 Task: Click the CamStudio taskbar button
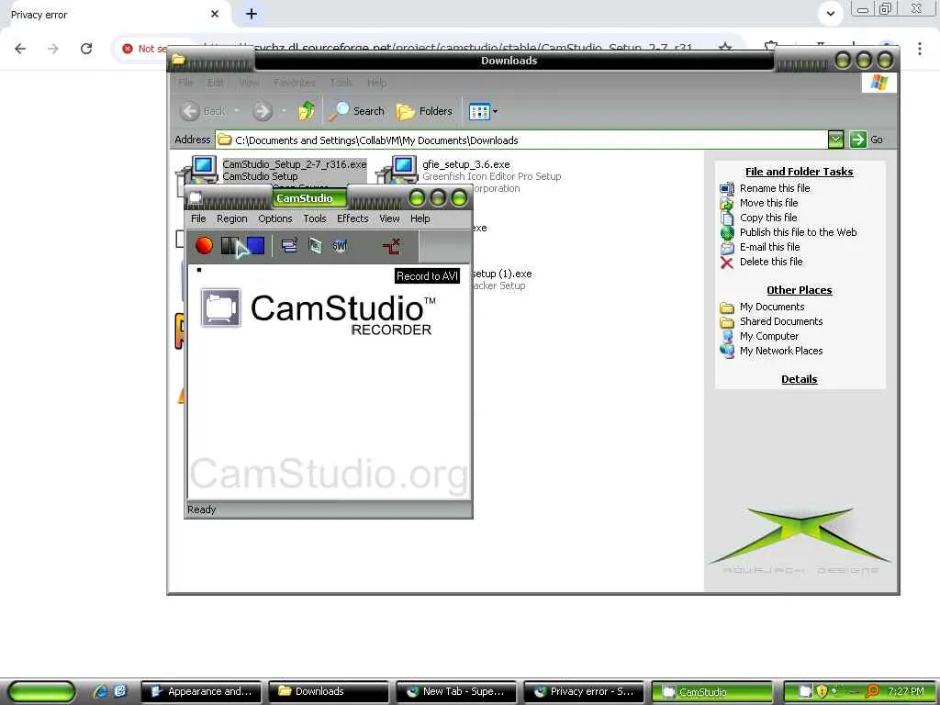pos(711,692)
